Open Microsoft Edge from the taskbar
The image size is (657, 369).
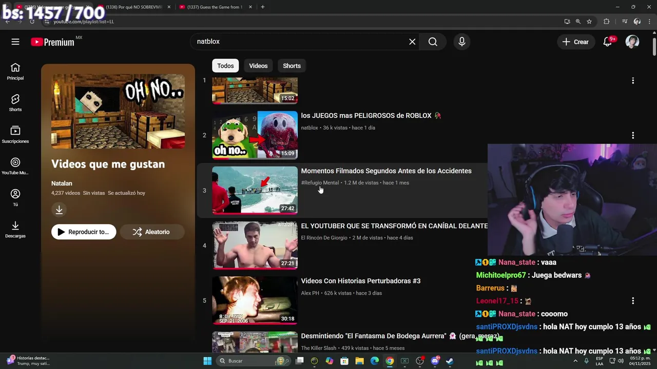pyautogui.click(x=375, y=361)
